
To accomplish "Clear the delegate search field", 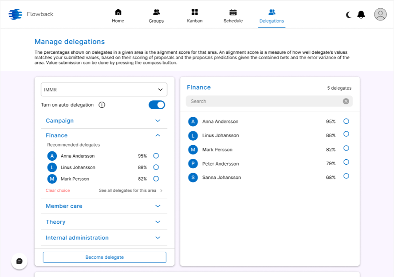I will (x=346, y=101).
